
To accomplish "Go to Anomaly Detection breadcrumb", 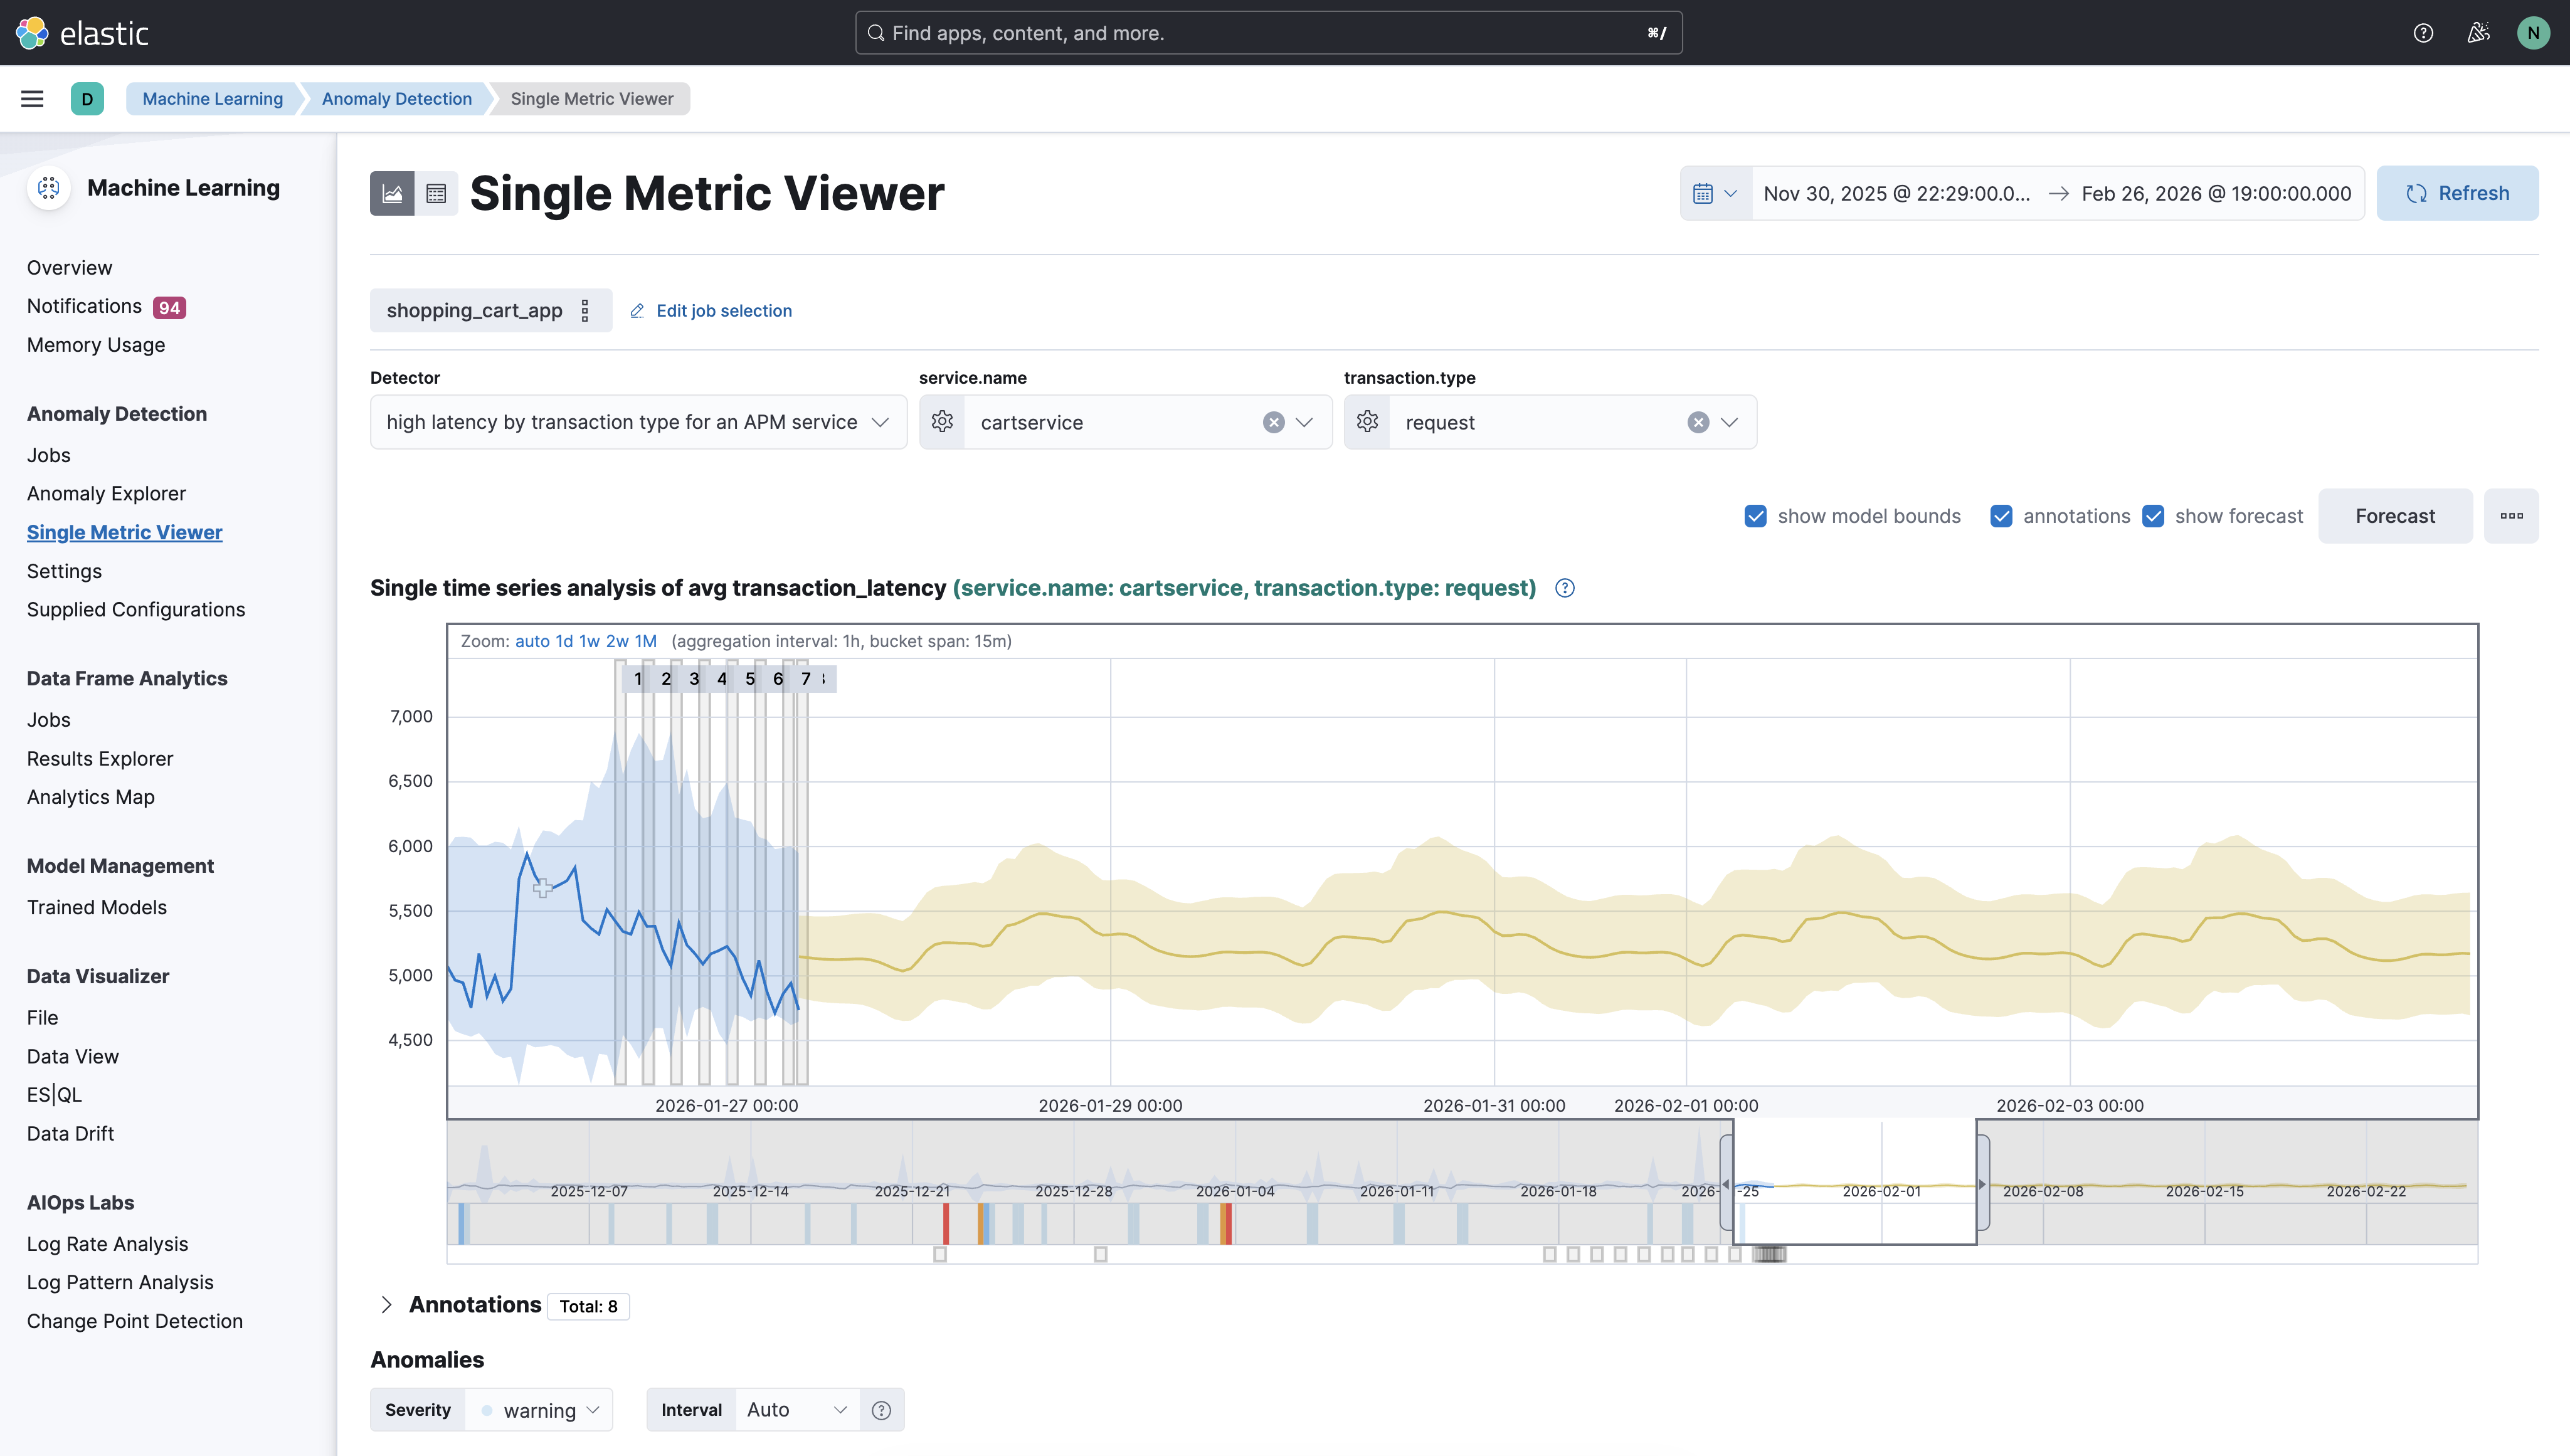I will click(x=396, y=98).
